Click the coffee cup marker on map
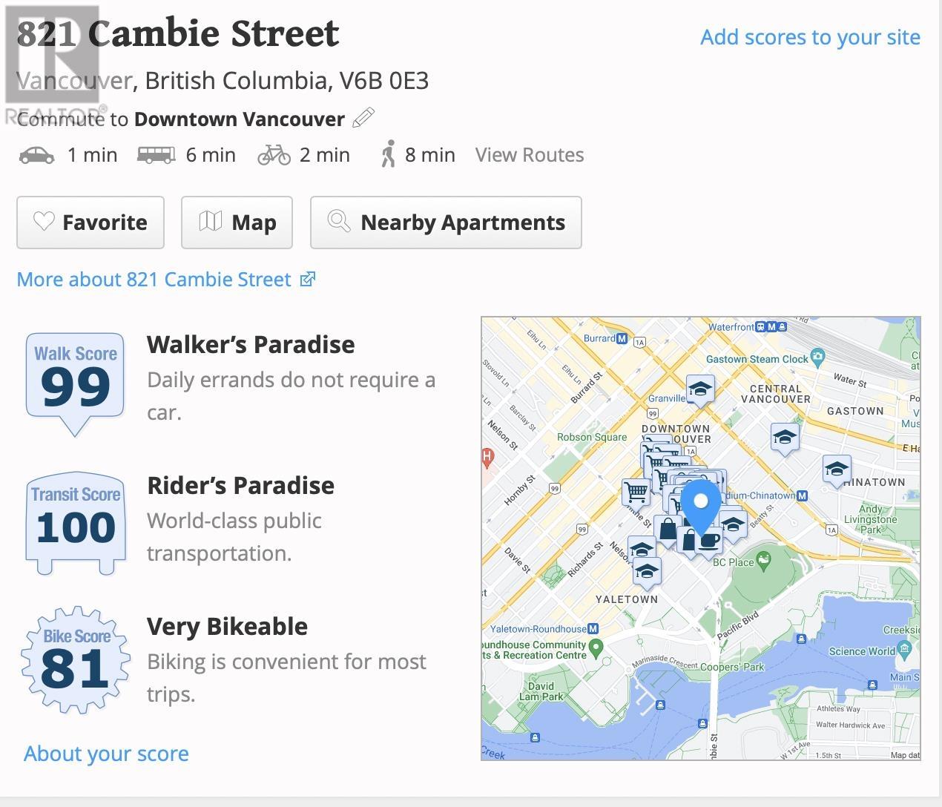This screenshot has height=807, width=942. (x=710, y=541)
